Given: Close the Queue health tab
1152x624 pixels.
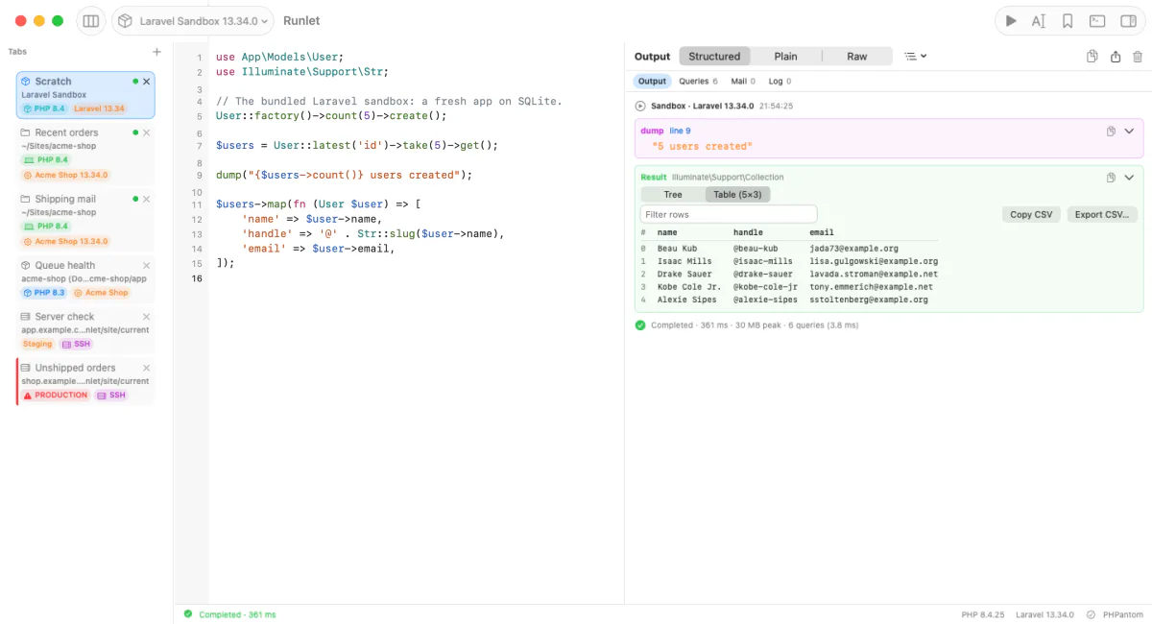Looking at the screenshot, I should coord(147,265).
